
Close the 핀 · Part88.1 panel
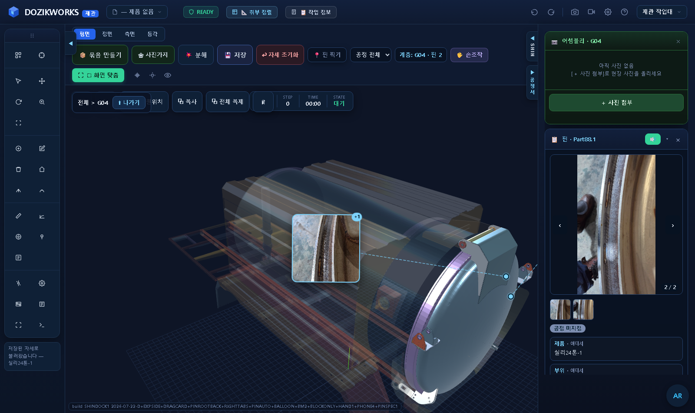(678, 140)
